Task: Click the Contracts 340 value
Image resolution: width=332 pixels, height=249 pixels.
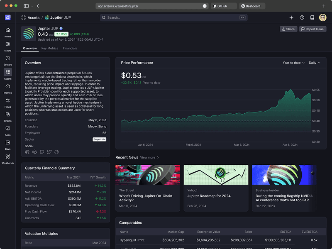Action: click(78, 218)
